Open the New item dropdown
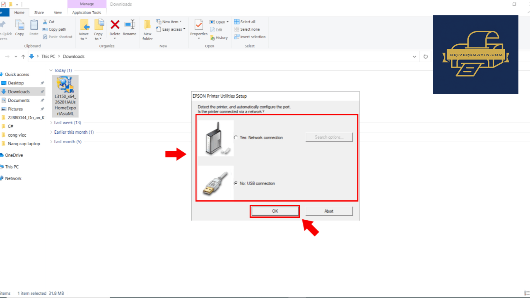 pyautogui.click(x=169, y=22)
